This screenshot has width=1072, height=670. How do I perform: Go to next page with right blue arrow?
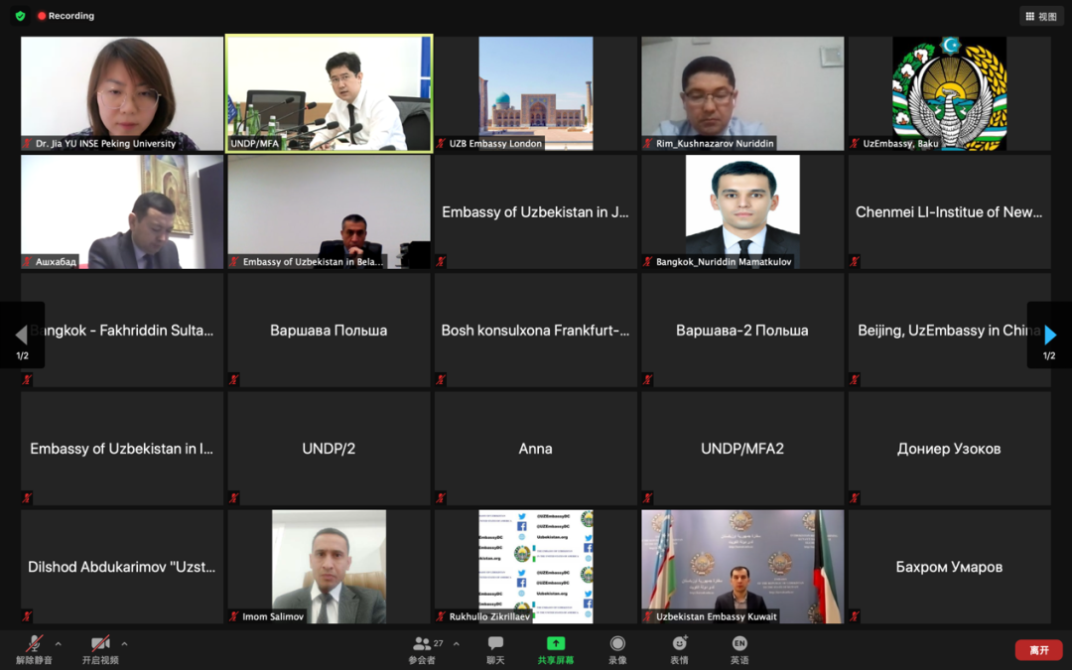1049,335
